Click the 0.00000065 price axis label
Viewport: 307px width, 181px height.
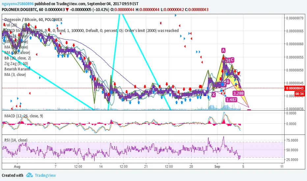coord(295,31)
